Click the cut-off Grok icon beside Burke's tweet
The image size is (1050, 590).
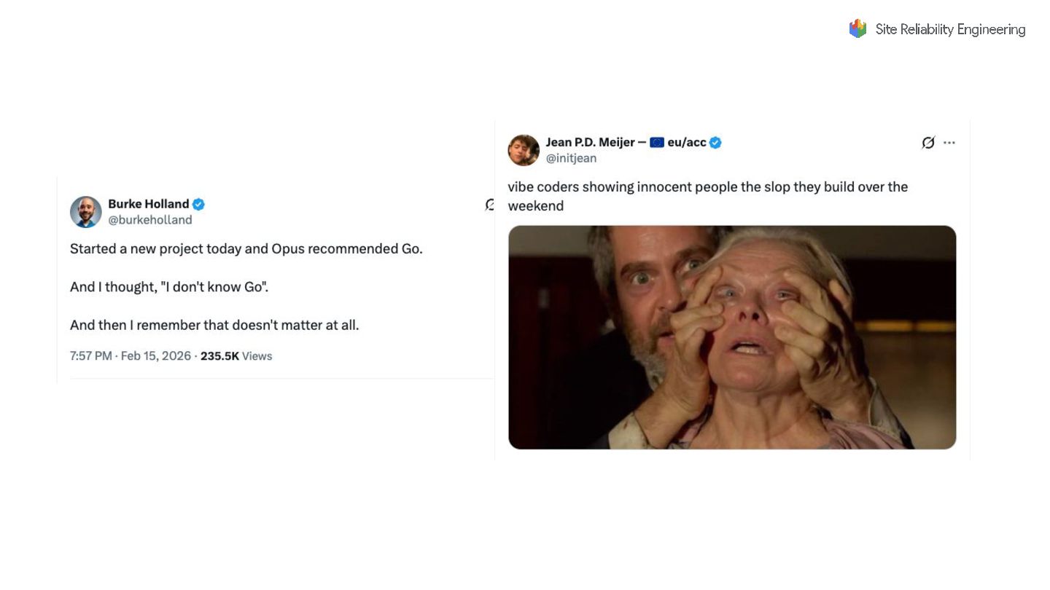pos(490,205)
